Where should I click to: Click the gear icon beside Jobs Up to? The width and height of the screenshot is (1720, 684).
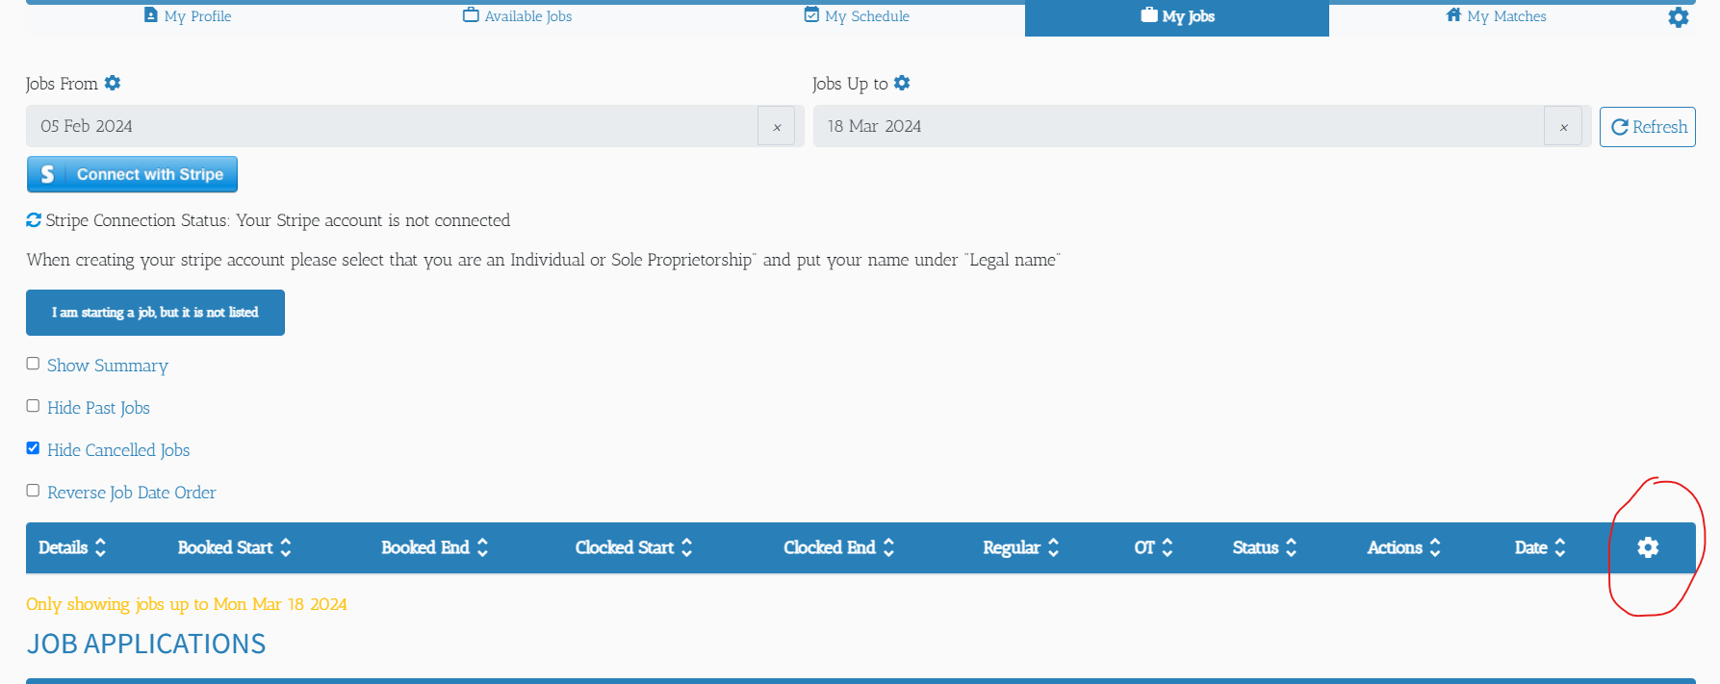902,83
